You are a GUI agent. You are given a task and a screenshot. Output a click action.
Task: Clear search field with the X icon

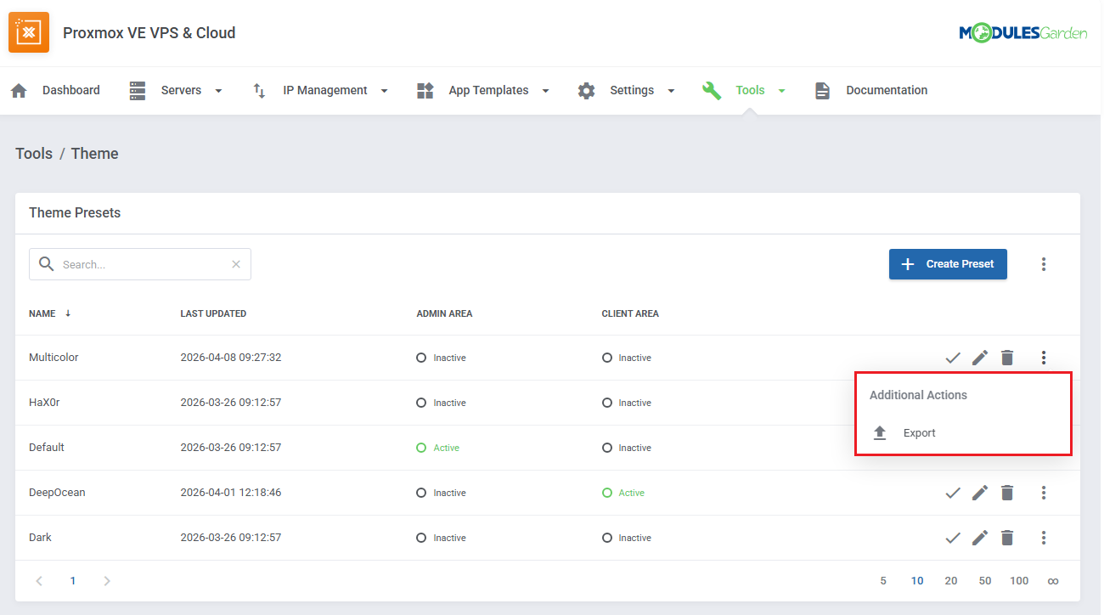click(236, 264)
